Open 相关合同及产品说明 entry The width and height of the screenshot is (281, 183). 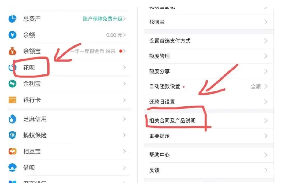(172, 121)
